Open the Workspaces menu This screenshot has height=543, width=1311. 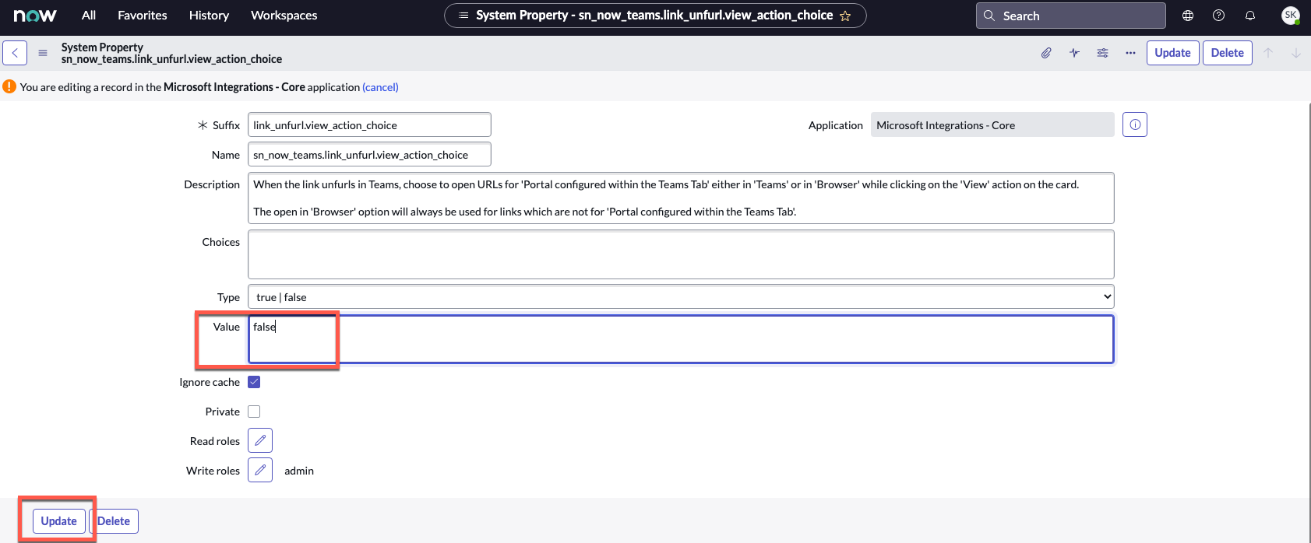(x=284, y=16)
